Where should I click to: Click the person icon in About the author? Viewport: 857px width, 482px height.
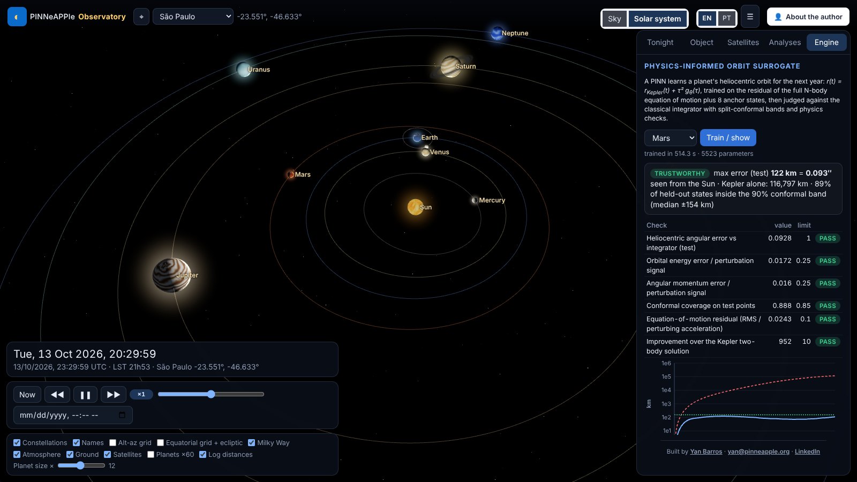778,17
